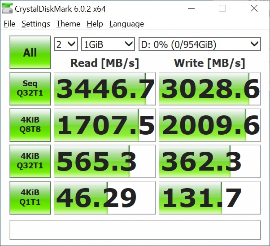Open the Language menu
Image resolution: width=270 pixels, height=246 pixels.
point(126,24)
